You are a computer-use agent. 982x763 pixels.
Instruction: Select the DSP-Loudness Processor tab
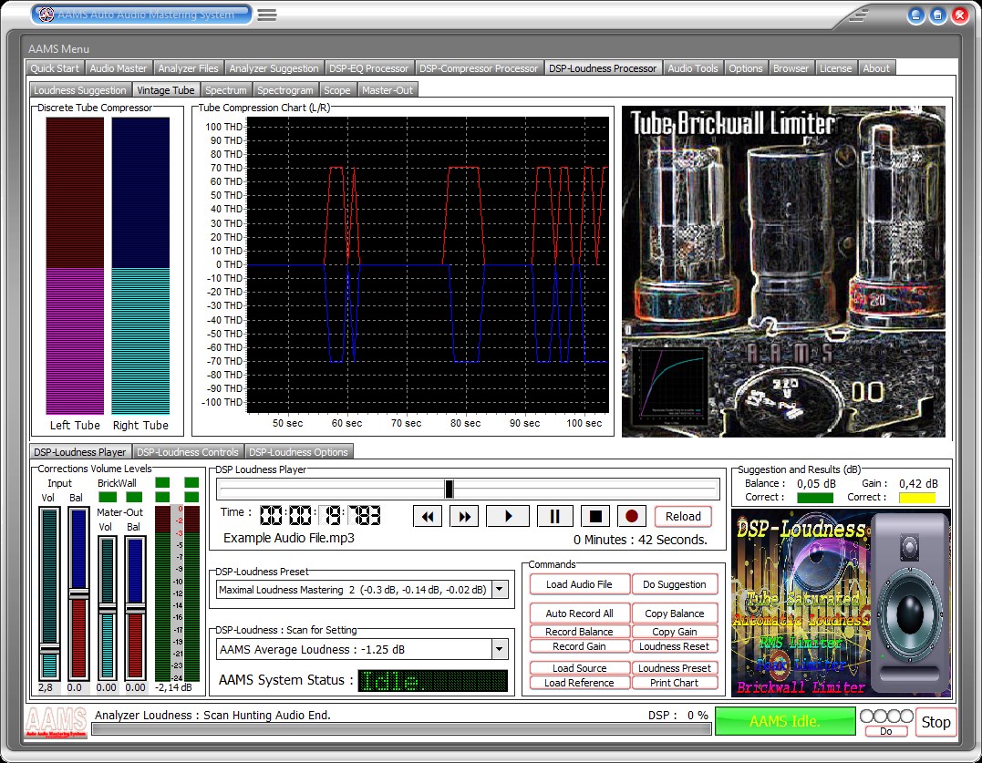603,67
